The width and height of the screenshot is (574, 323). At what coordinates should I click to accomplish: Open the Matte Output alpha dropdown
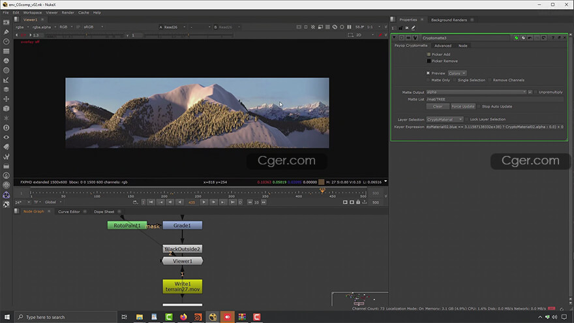pyautogui.click(x=475, y=93)
